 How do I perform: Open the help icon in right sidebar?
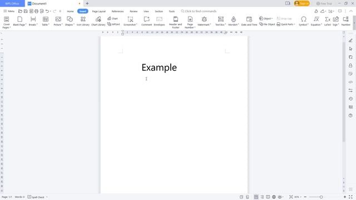tap(350, 116)
